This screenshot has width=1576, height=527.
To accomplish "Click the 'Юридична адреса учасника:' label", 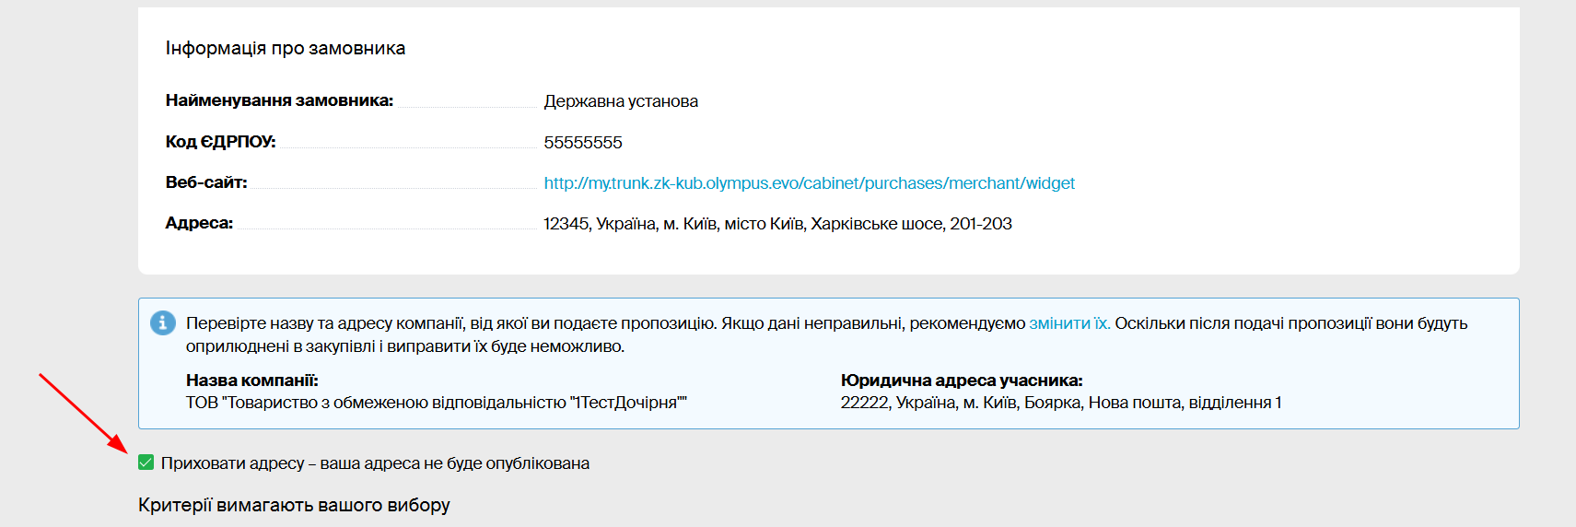I will (962, 381).
